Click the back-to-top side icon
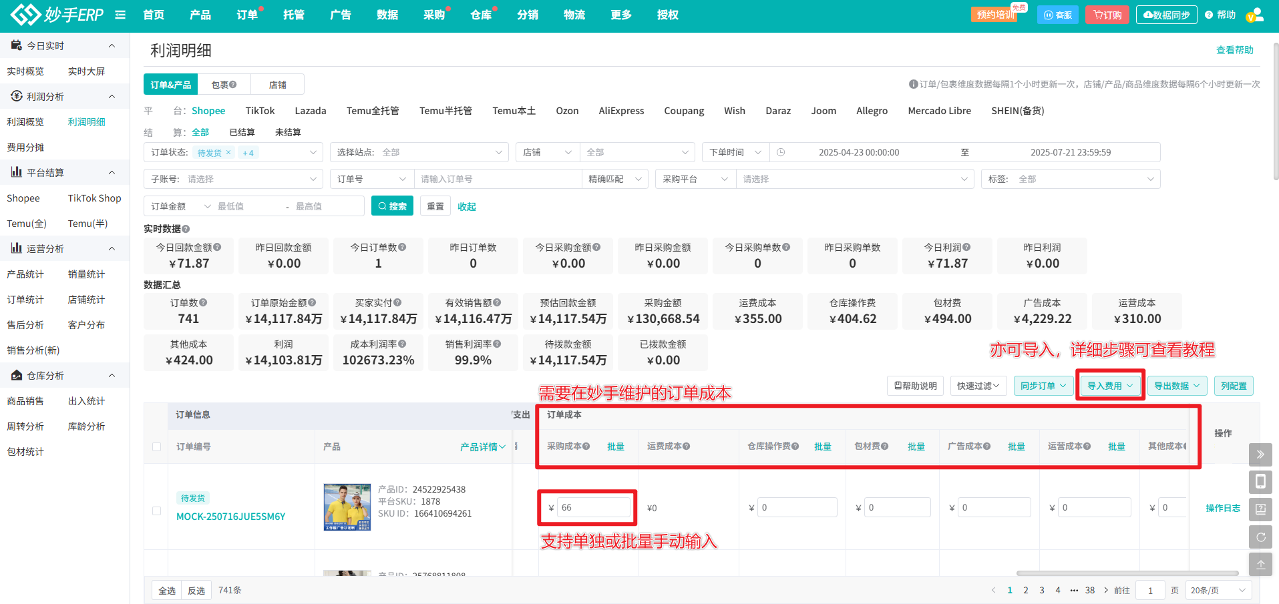 click(x=1260, y=564)
